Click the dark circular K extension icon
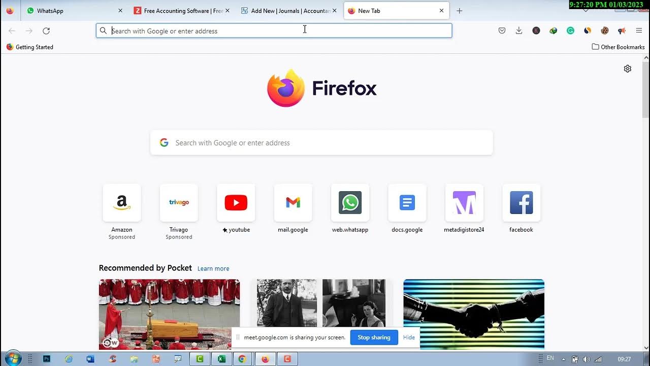 (x=536, y=31)
